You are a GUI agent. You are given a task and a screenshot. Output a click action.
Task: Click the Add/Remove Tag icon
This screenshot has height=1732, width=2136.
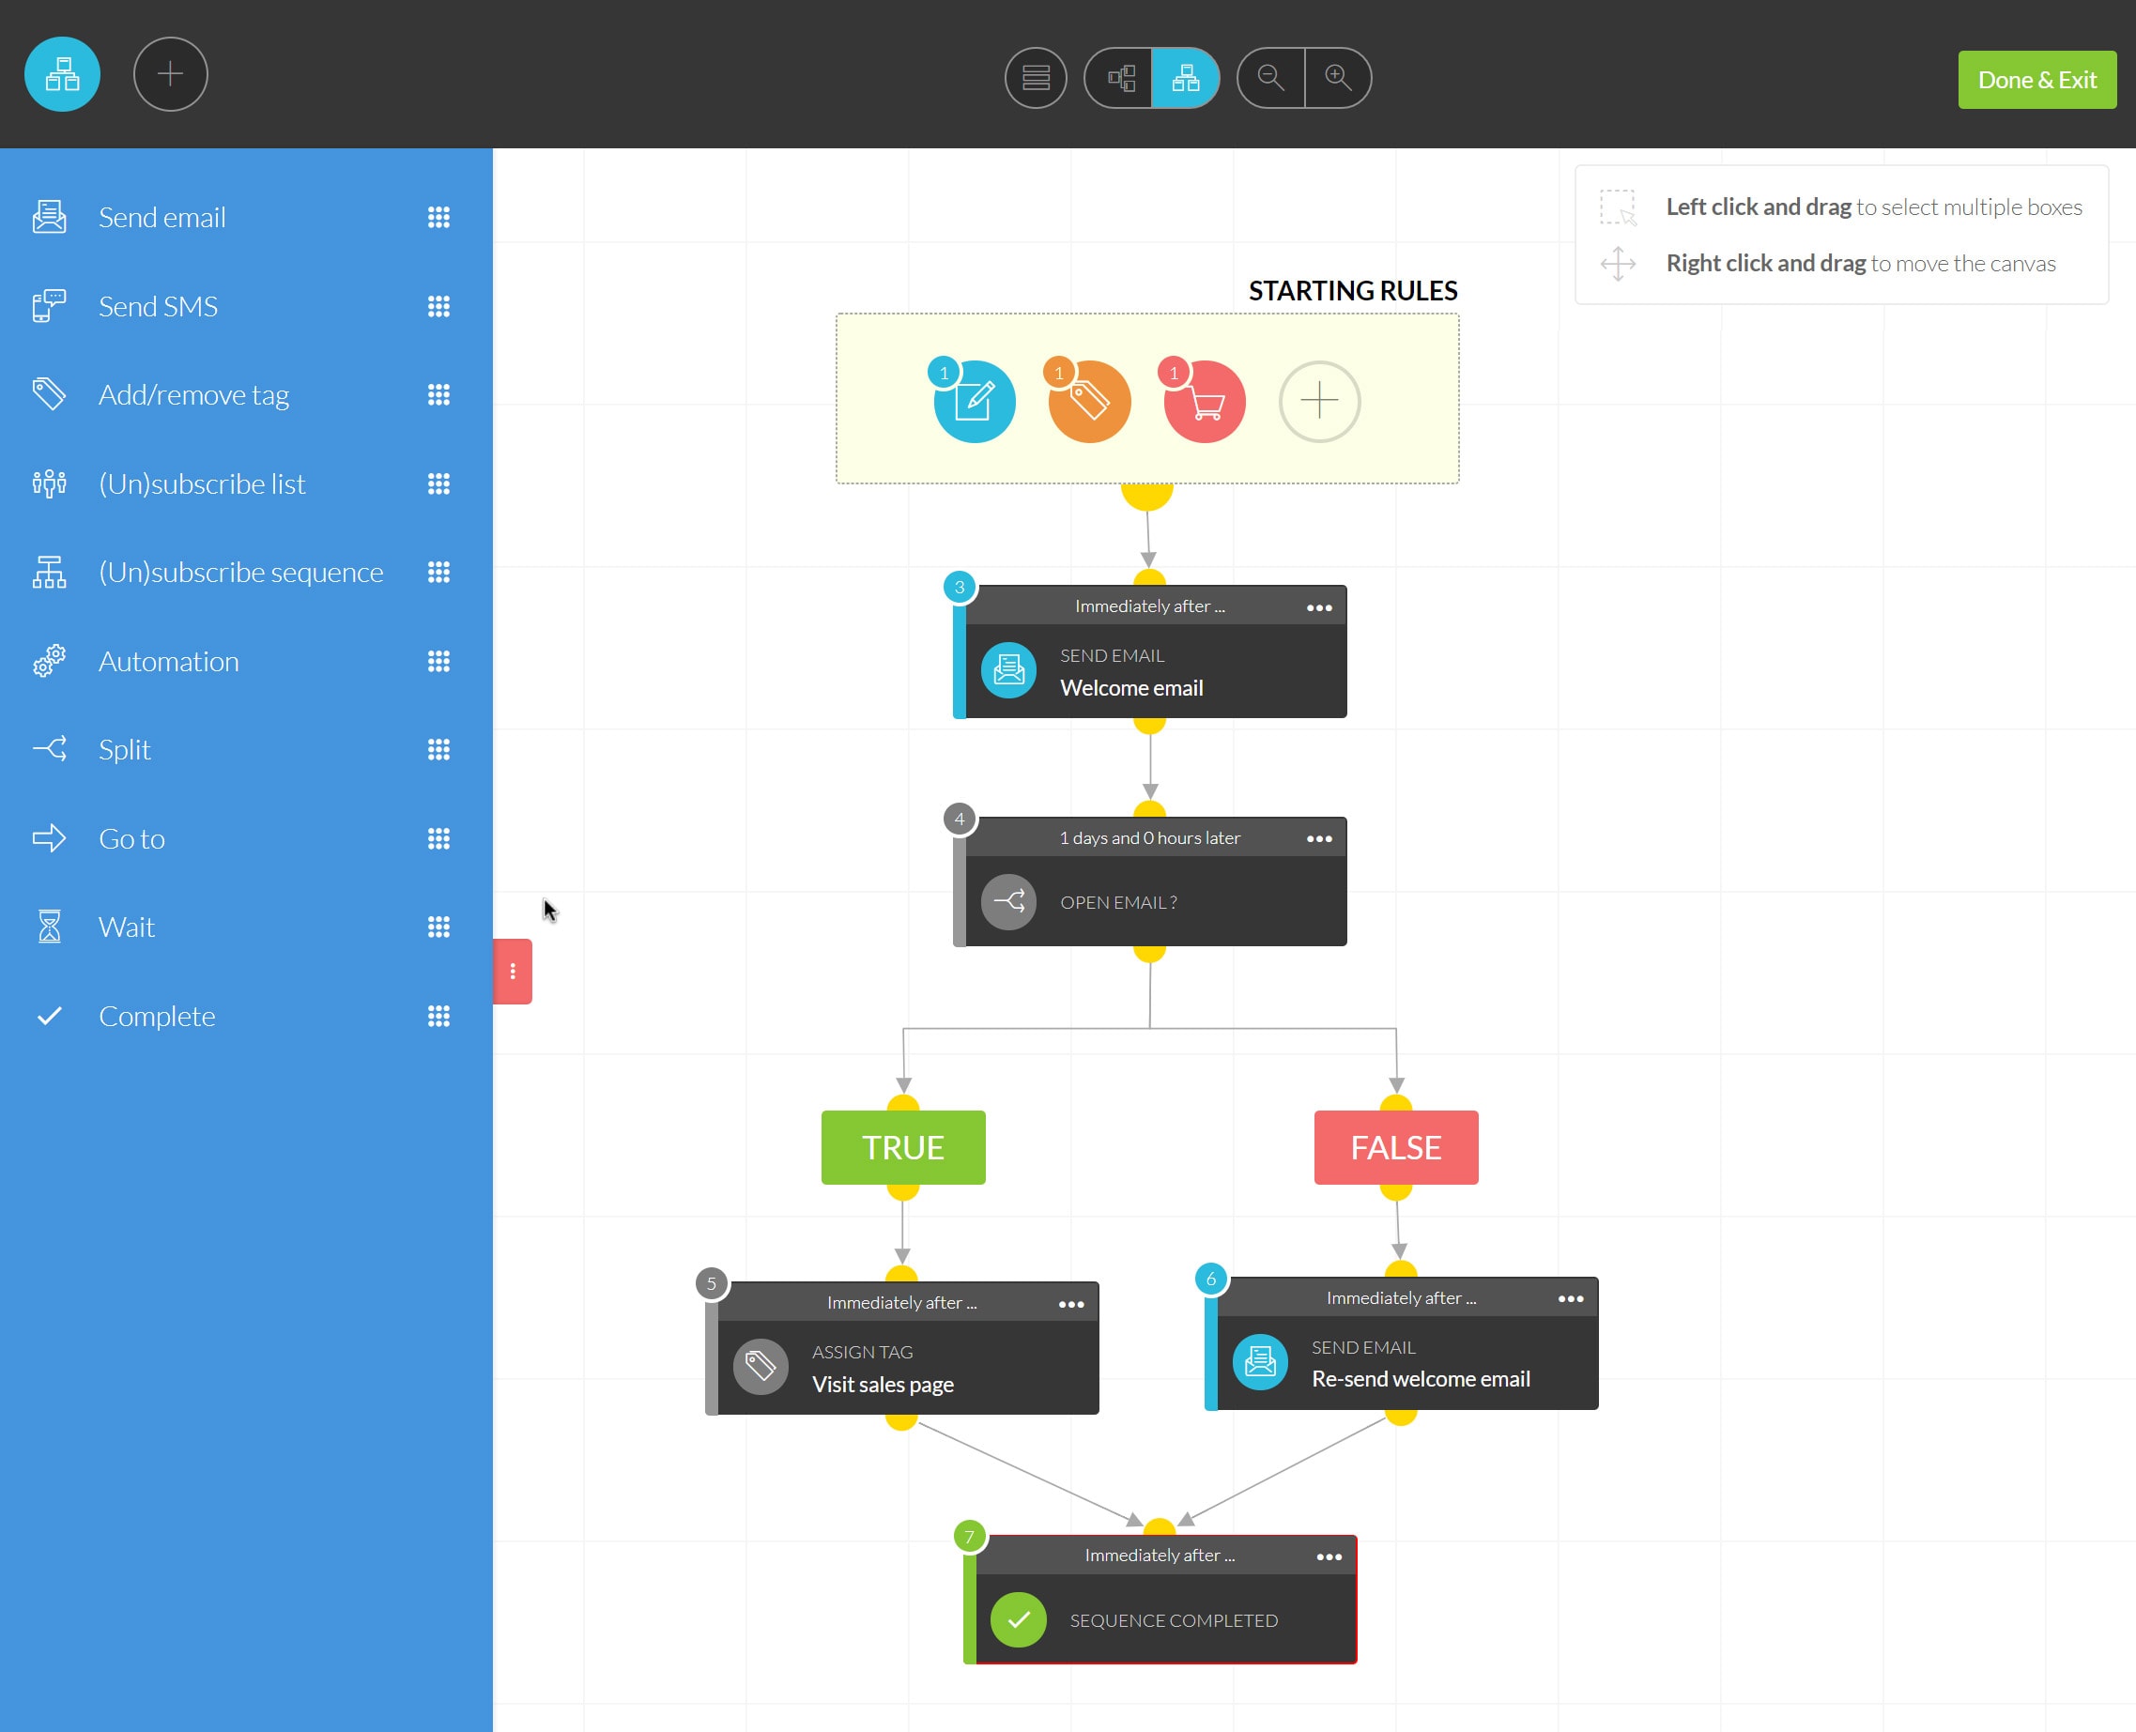pos(50,392)
